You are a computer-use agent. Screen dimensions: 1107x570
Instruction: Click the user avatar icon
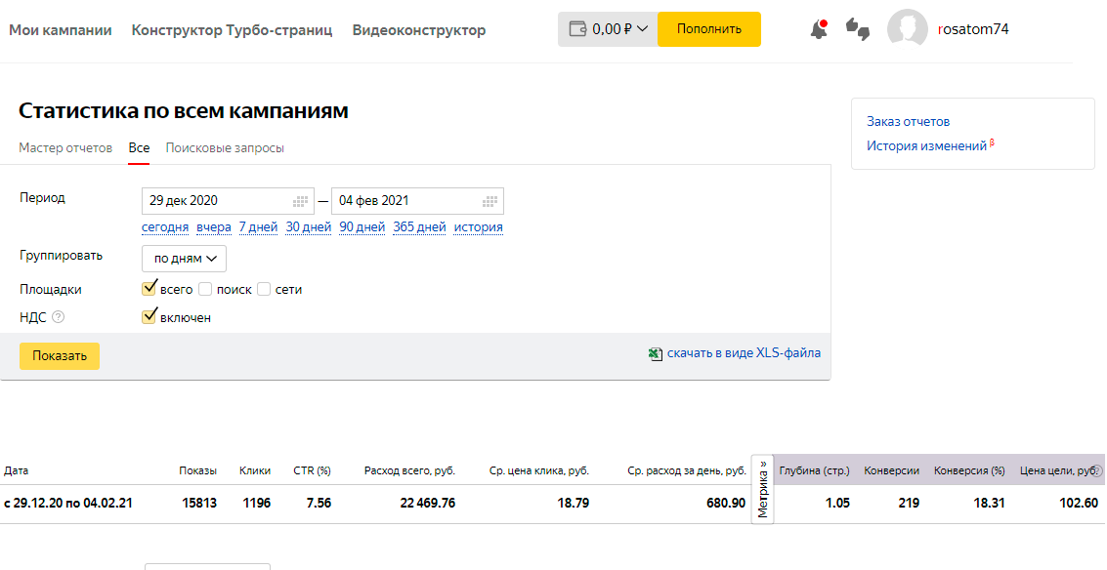point(907,29)
